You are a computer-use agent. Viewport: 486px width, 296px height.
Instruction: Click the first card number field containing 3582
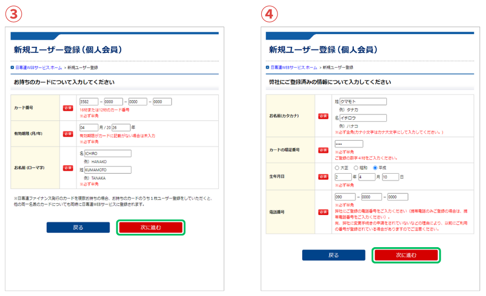89,102
